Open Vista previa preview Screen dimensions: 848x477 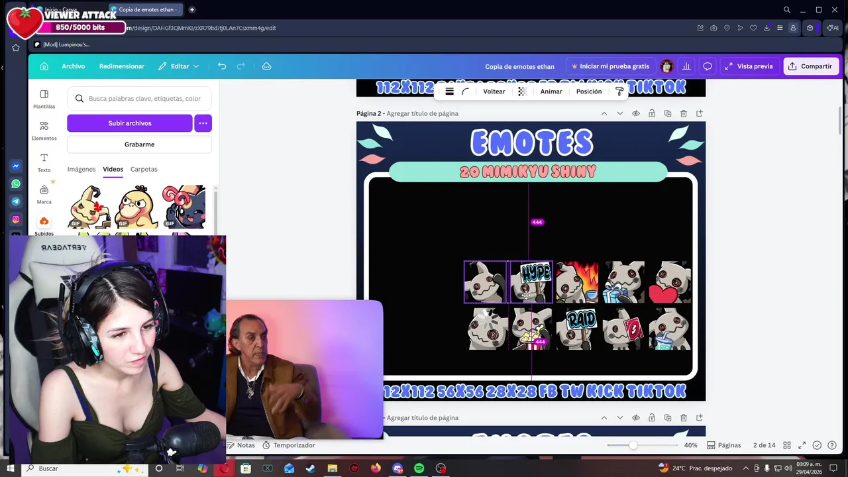click(749, 66)
